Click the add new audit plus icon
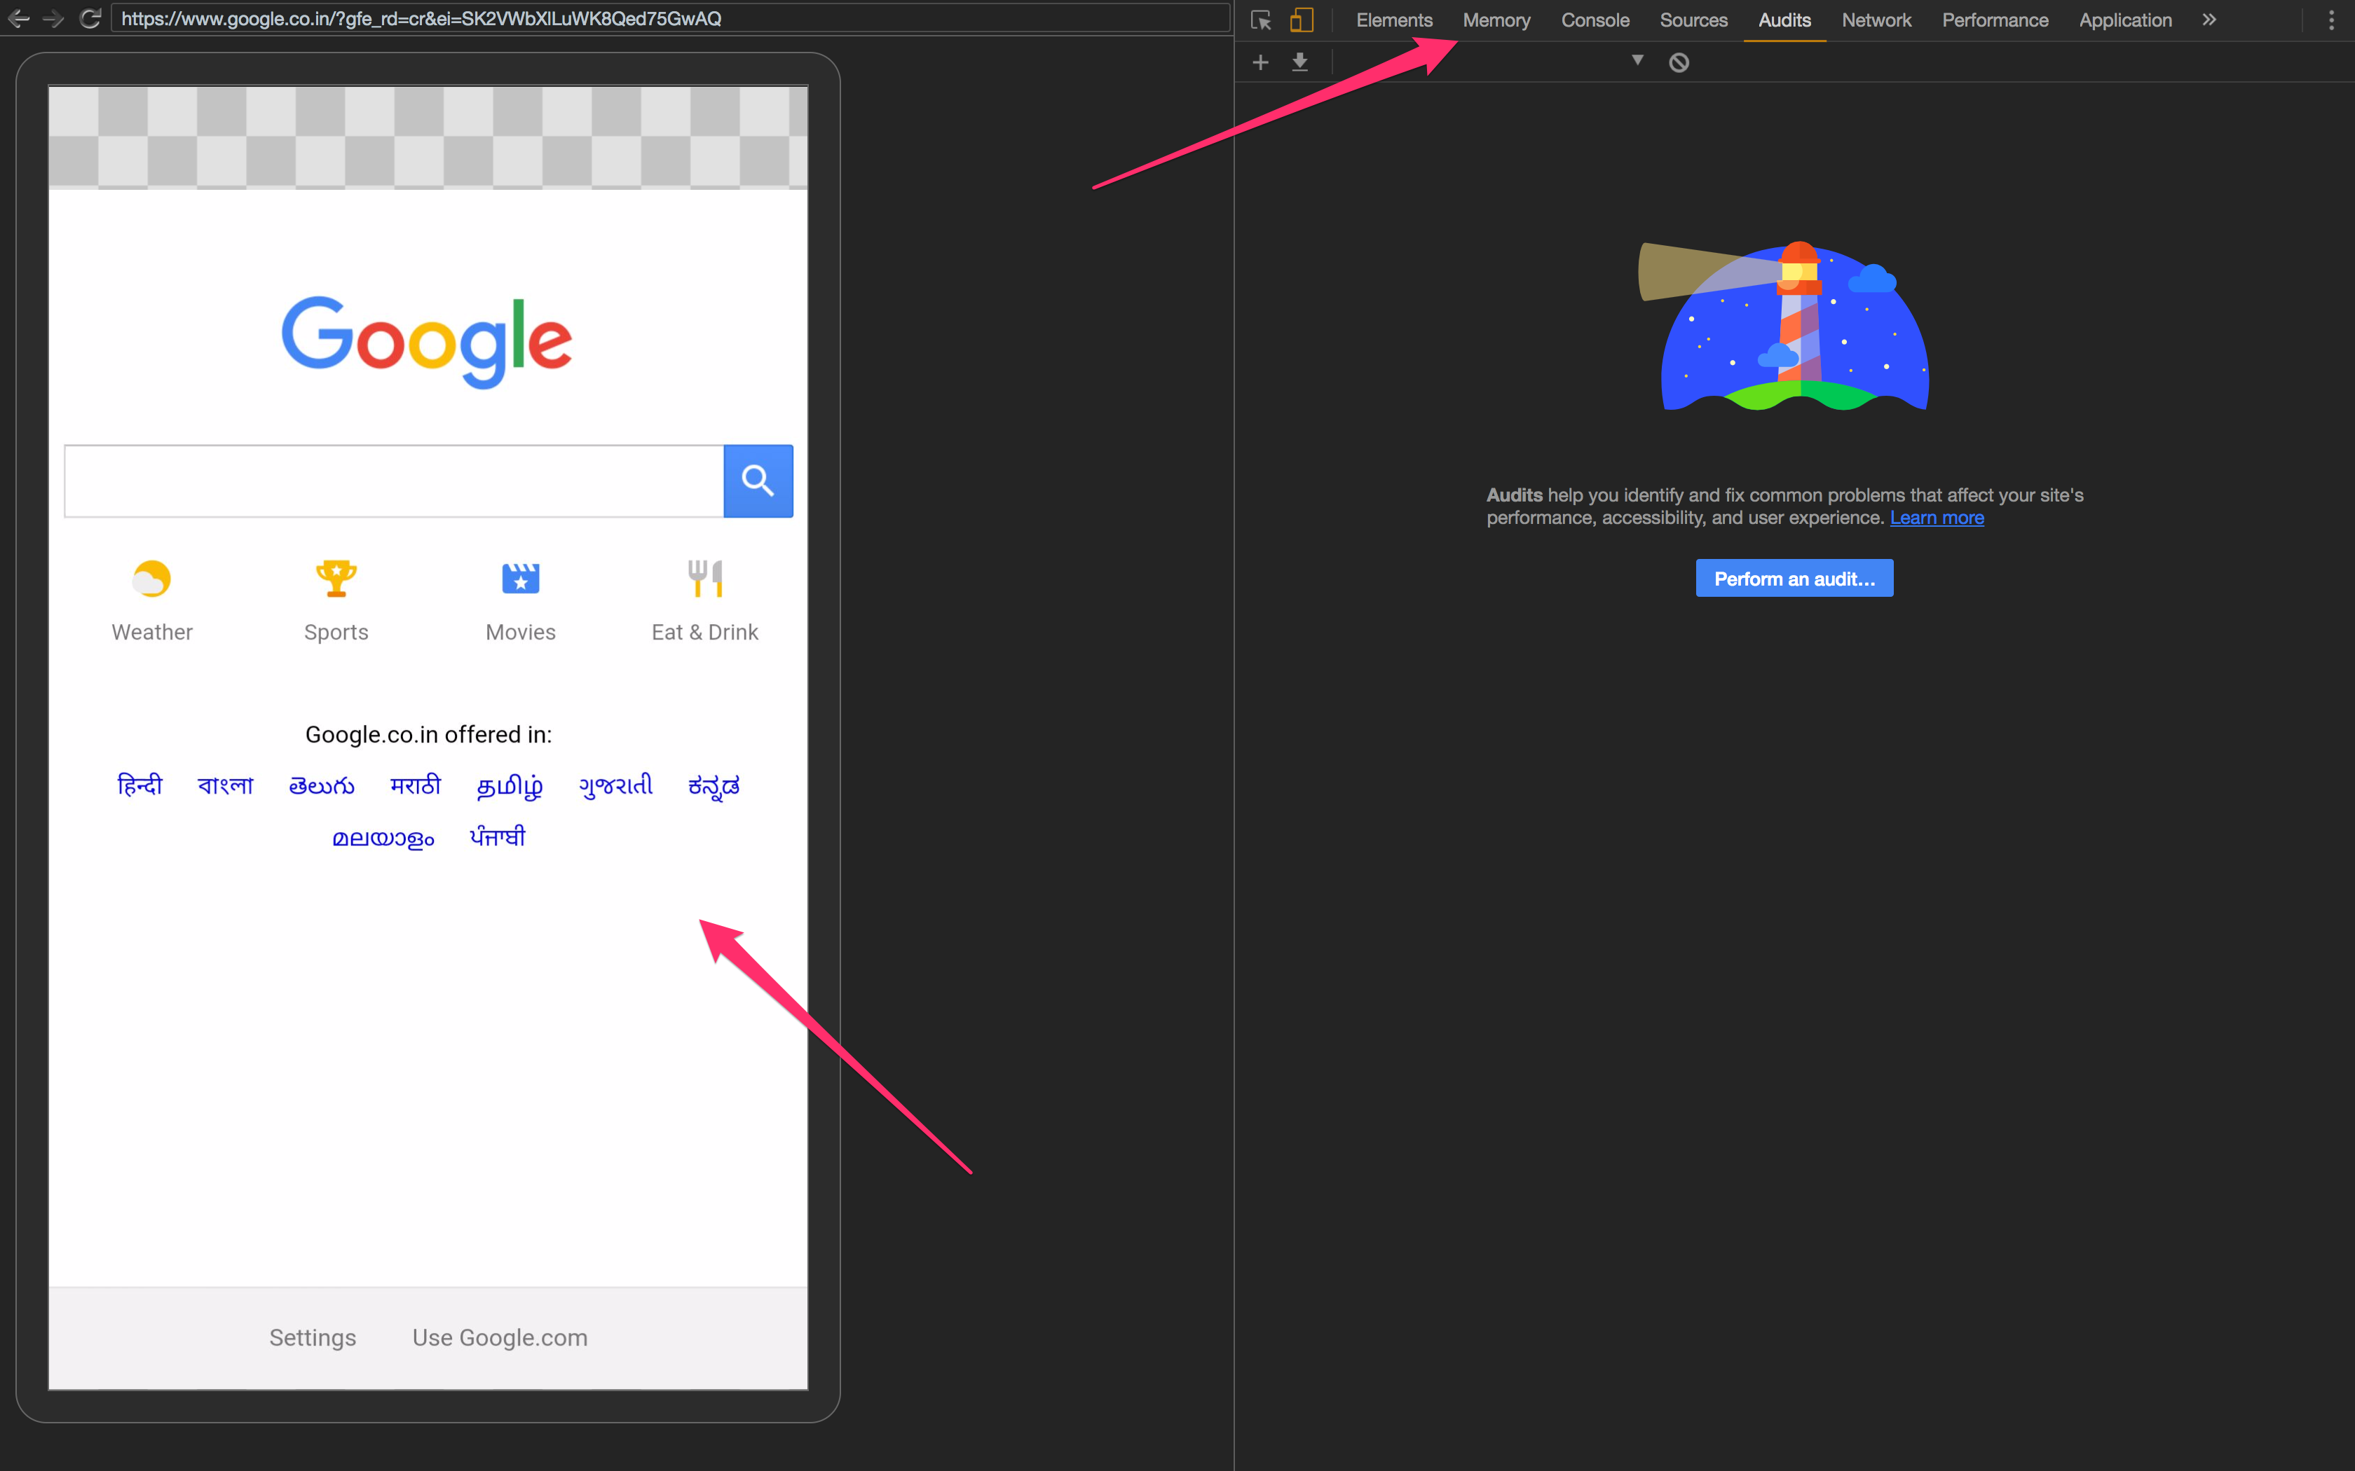The width and height of the screenshot is (2355, 1471). (1260, 62)
